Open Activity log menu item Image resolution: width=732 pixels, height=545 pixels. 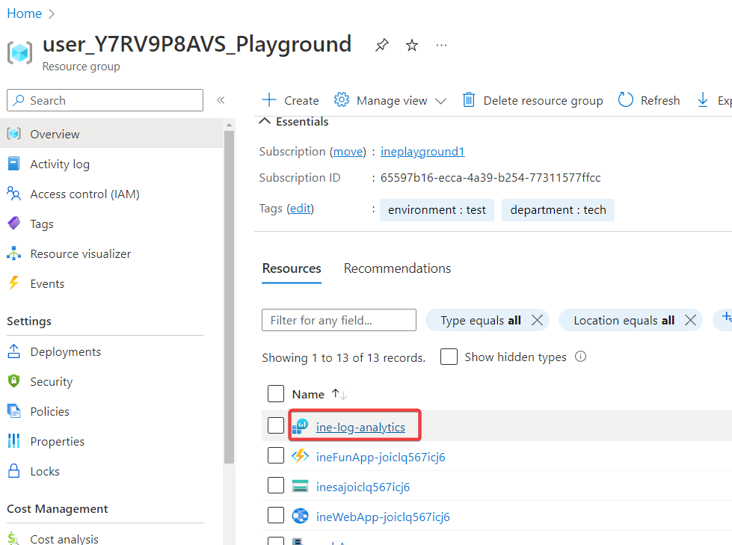60,164
